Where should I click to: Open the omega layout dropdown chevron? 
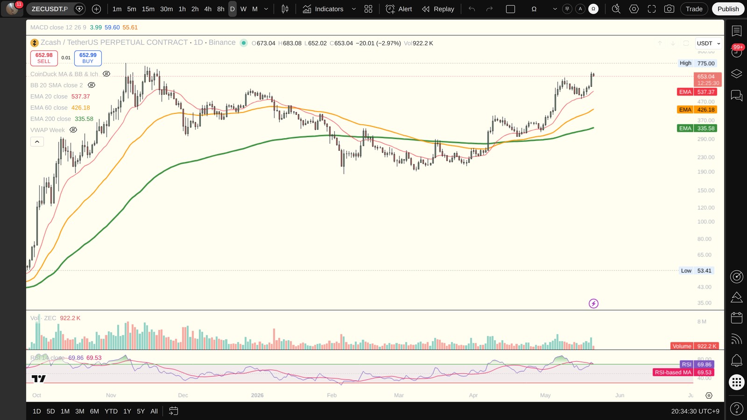coord(555,9)
